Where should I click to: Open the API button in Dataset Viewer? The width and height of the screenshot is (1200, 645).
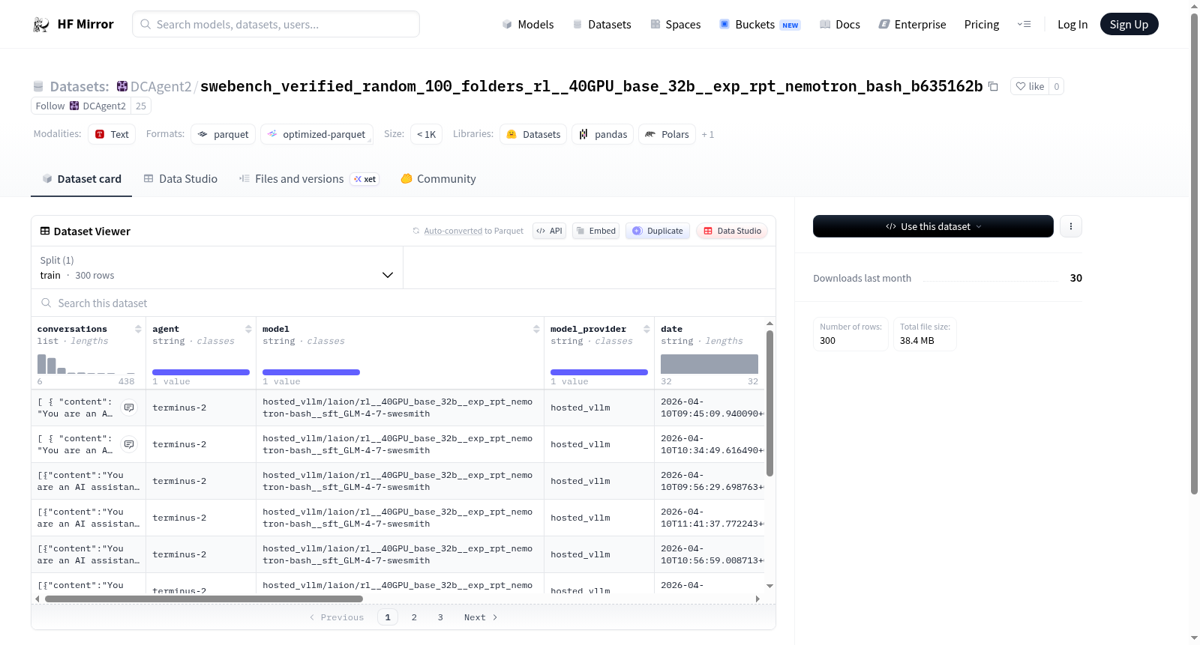(x=549, y=231)
